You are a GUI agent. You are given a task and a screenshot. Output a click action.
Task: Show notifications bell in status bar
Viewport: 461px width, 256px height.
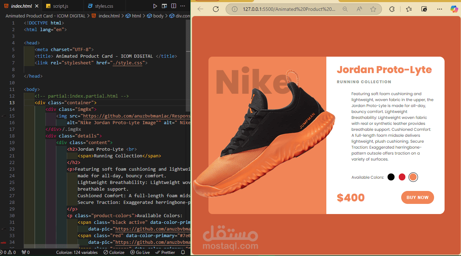(x=183, y=252)
